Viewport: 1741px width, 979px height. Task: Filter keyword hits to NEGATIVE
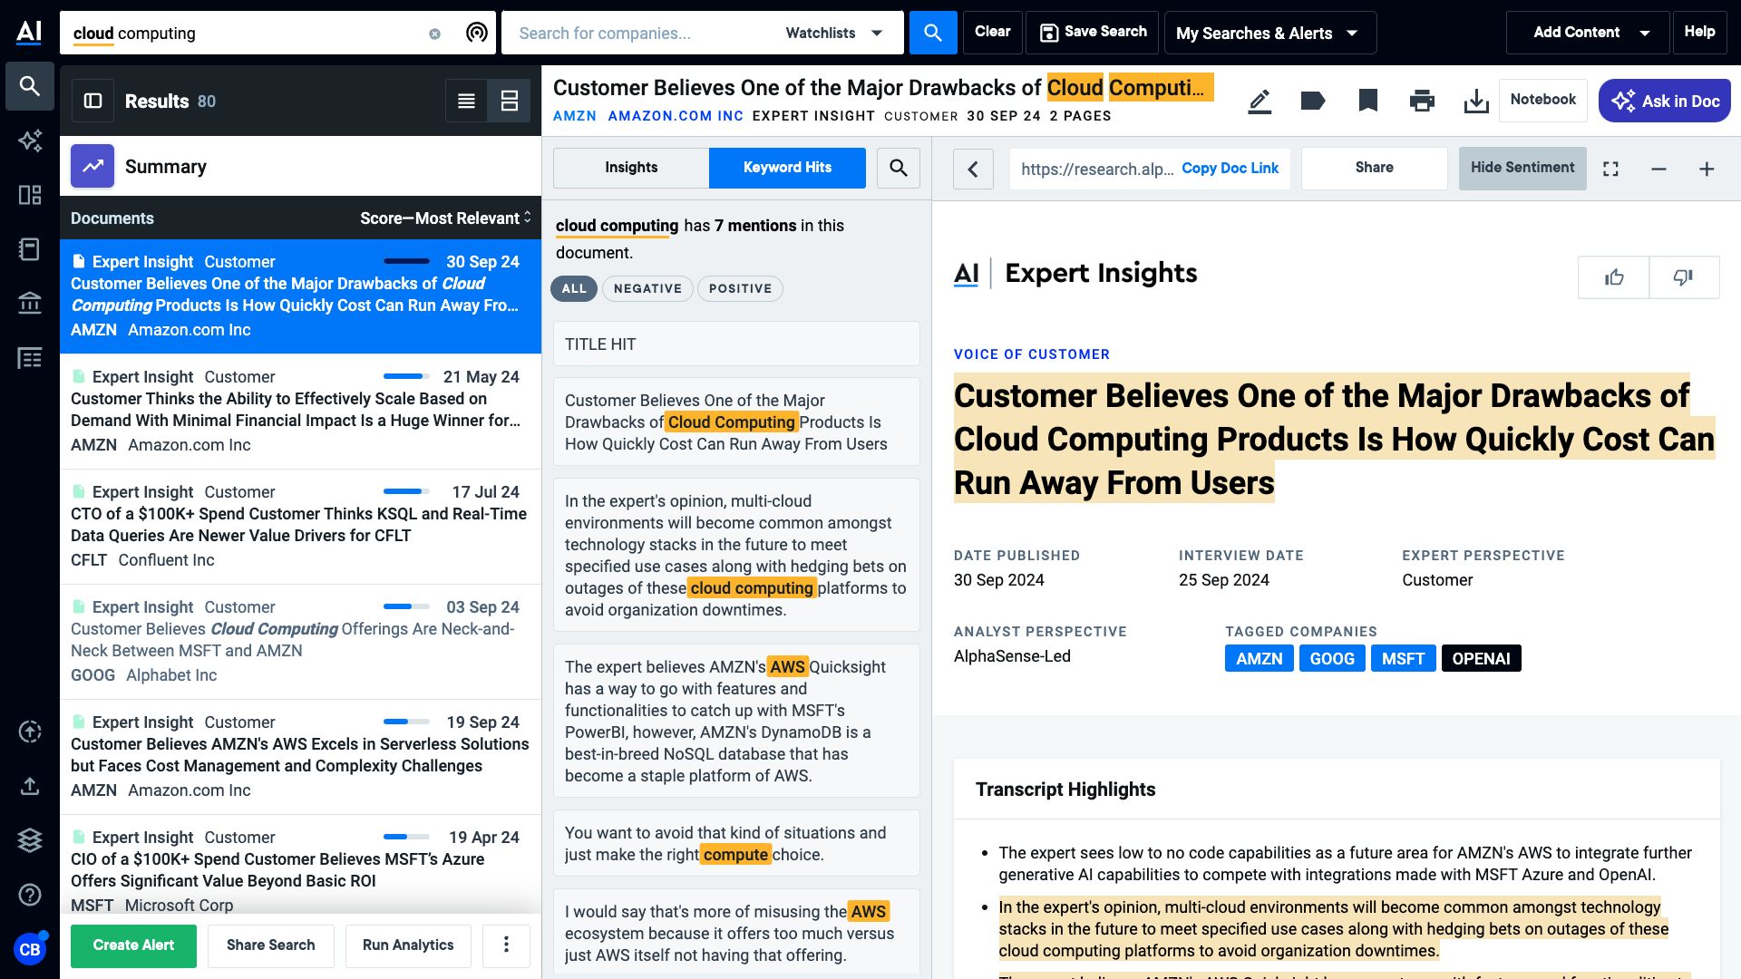point(647,288)
